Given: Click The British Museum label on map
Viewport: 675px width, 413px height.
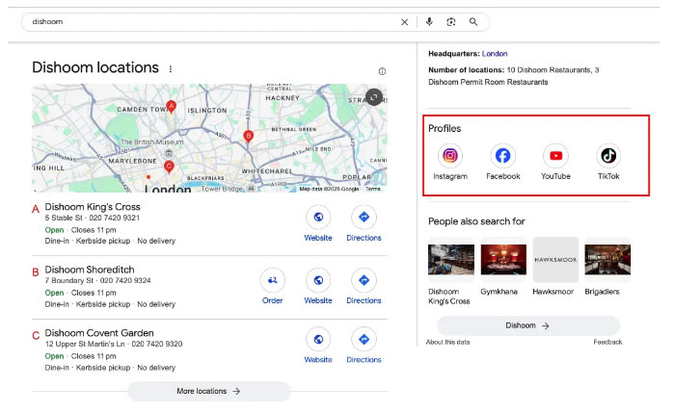Looking at the screenshot, I should [152, 142].
